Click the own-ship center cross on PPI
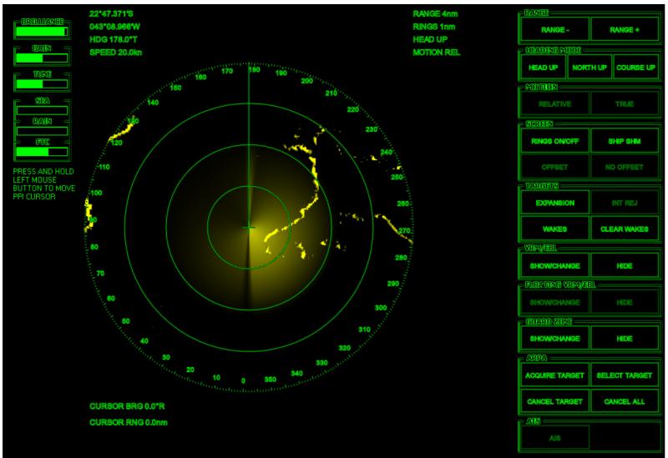 pos(249,228)
